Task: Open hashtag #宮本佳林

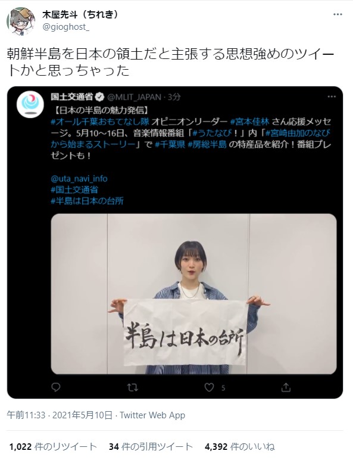Action: (x=250, y=122)
